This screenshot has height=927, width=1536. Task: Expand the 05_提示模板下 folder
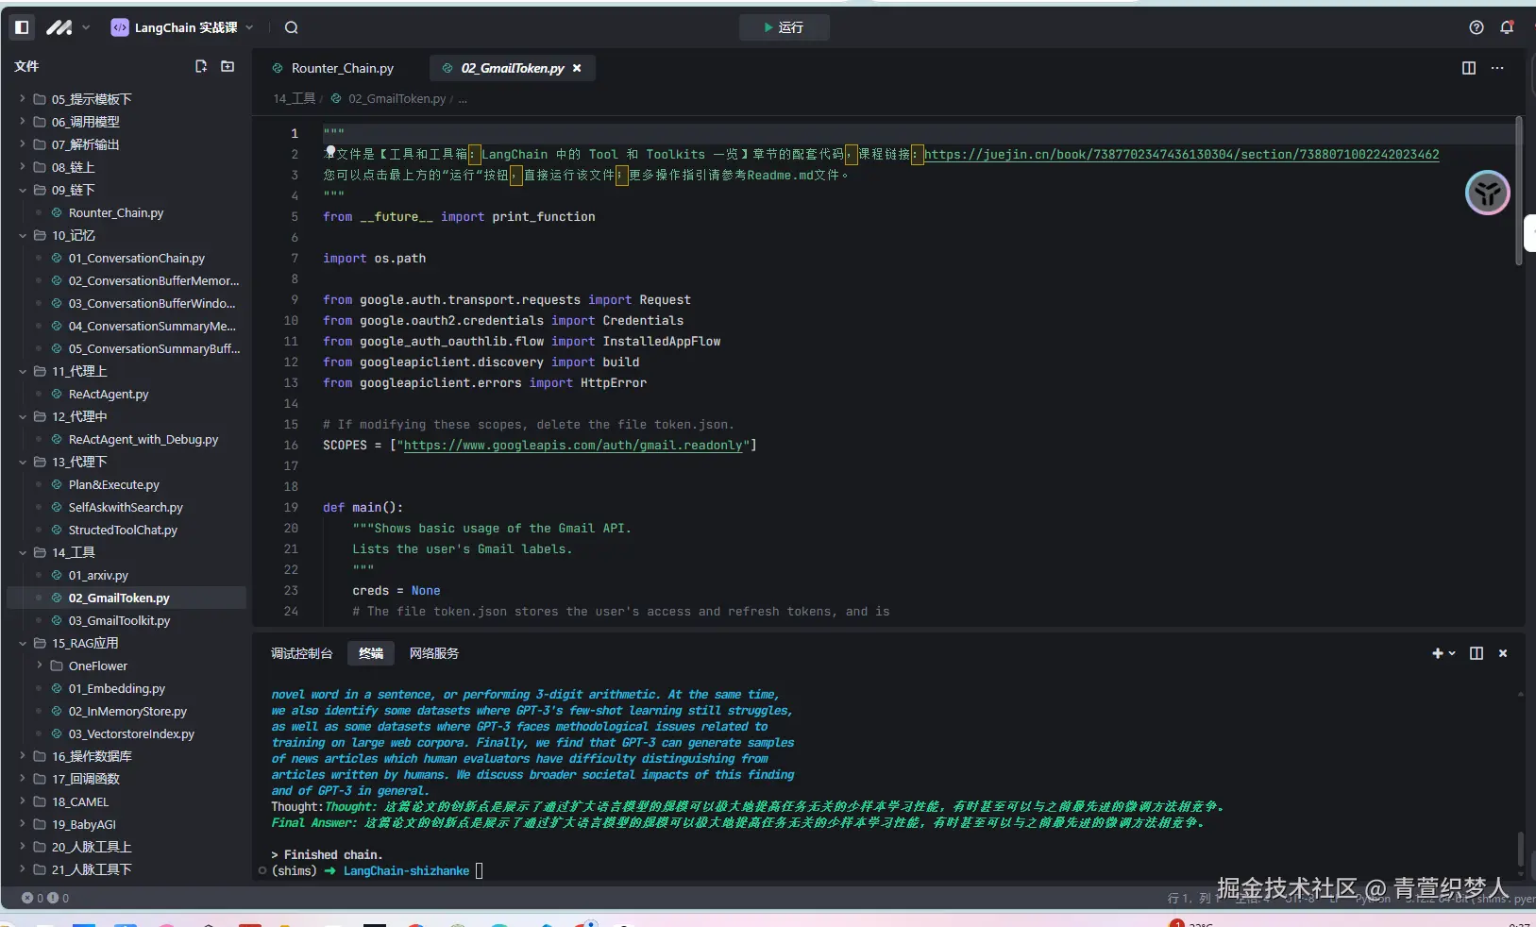(x=92, y=99)
